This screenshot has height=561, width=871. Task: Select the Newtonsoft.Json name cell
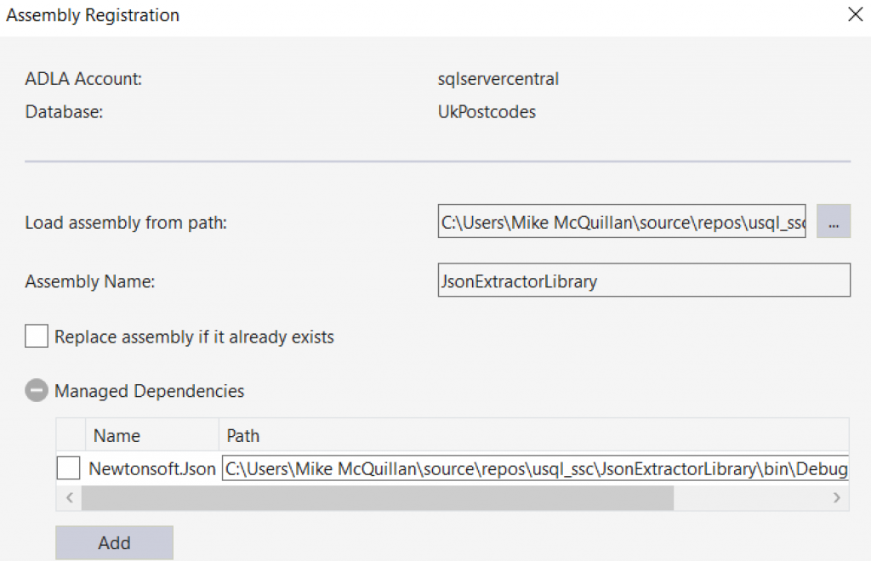coord(152,468)
